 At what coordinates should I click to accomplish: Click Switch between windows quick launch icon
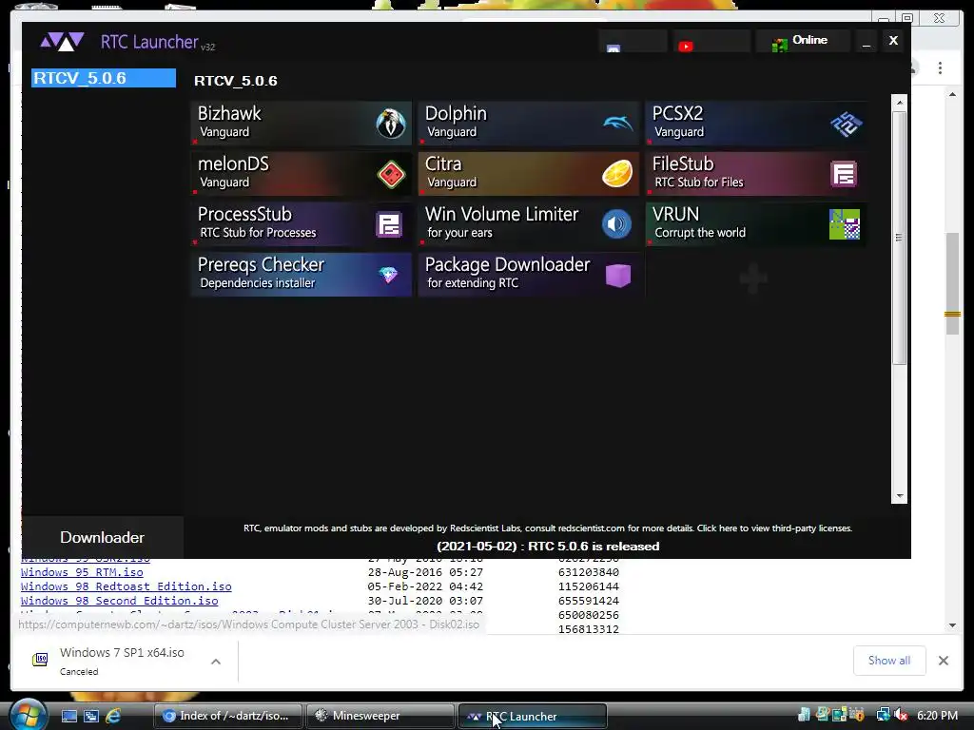pos(90,716)
